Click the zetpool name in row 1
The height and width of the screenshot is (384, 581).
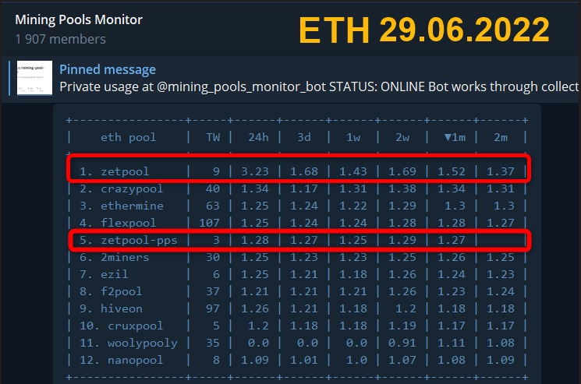click(125, 171)
